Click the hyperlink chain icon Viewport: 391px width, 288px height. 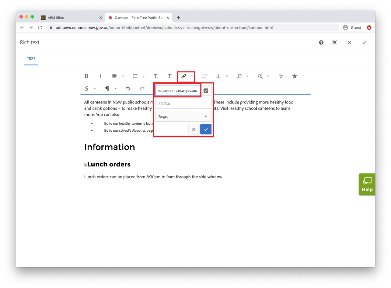[x=184, y=76]
